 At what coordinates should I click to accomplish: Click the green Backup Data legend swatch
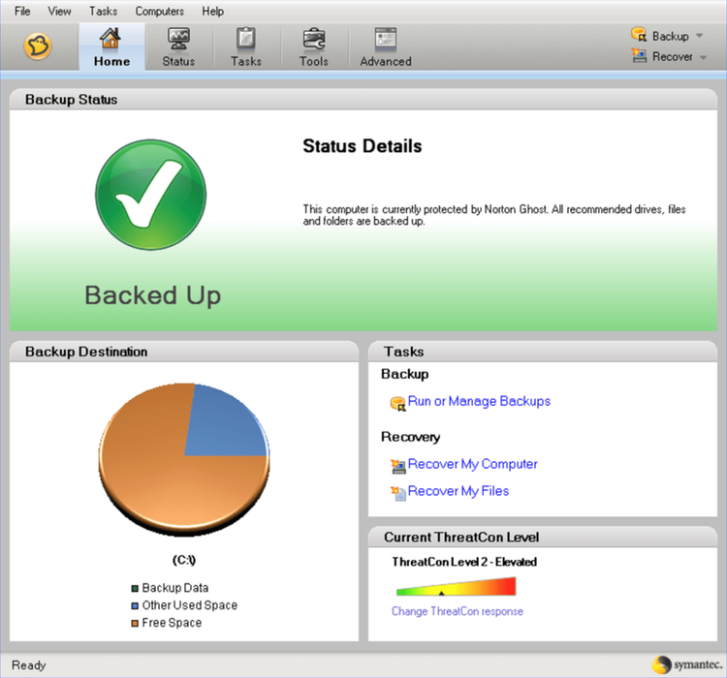(x=135, y=589)
